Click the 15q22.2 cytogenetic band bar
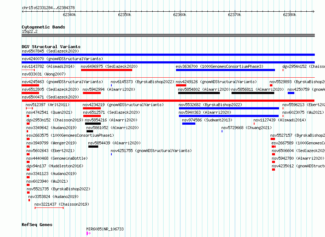 click(168, 35)
